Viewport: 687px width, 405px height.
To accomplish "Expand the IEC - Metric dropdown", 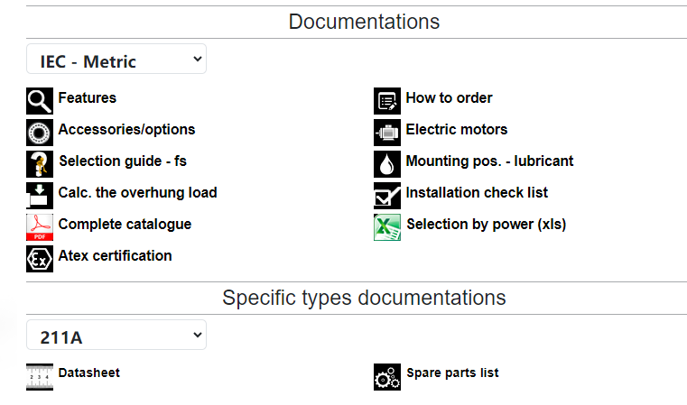I will click(x=116, y=59).
